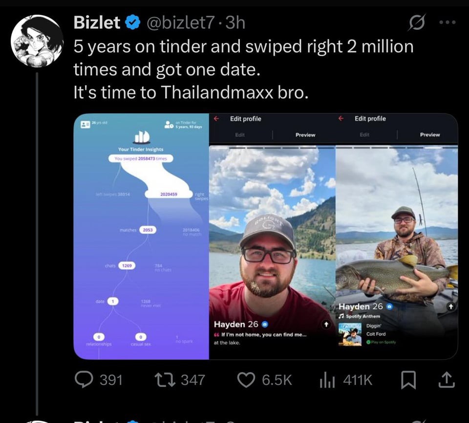The width and height of the screenshot is (469, 423).
Task: Open the three-dot more options menu
Action: [448, 22]
